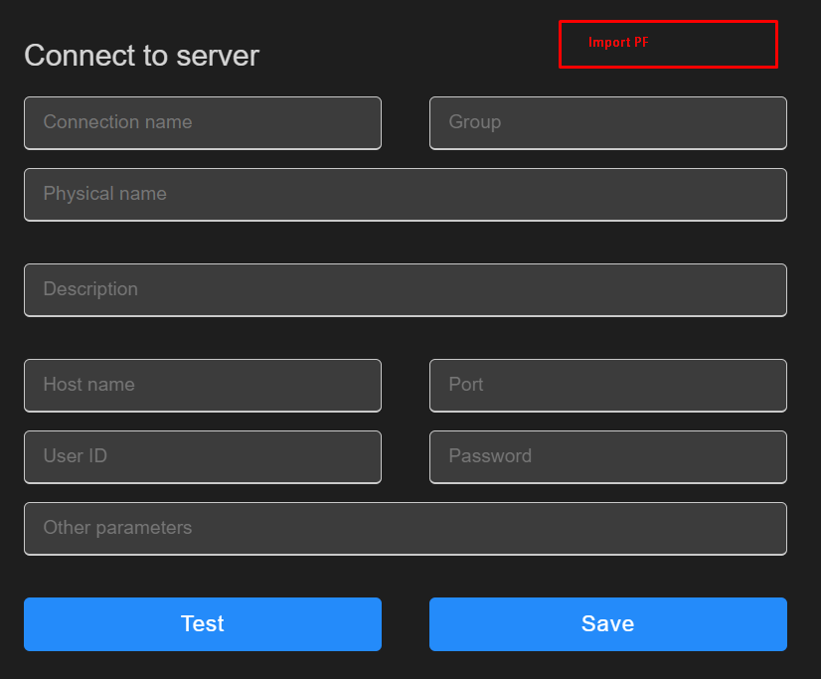
Task: Click the Other parameters input field
Action: coord(405,528)
